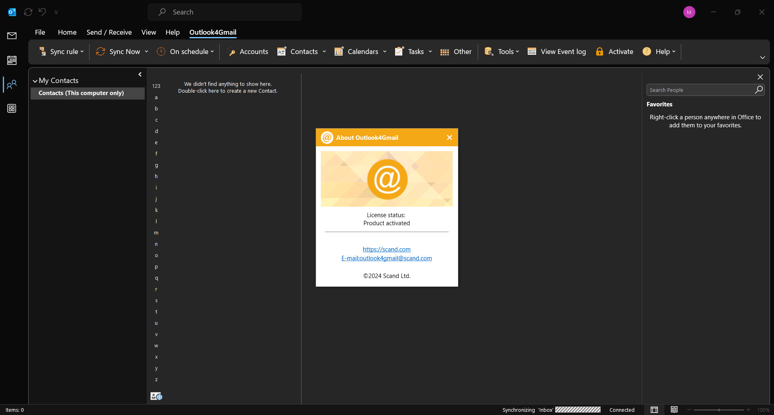Open the Sync rule dropdown

tap(61, 52)
